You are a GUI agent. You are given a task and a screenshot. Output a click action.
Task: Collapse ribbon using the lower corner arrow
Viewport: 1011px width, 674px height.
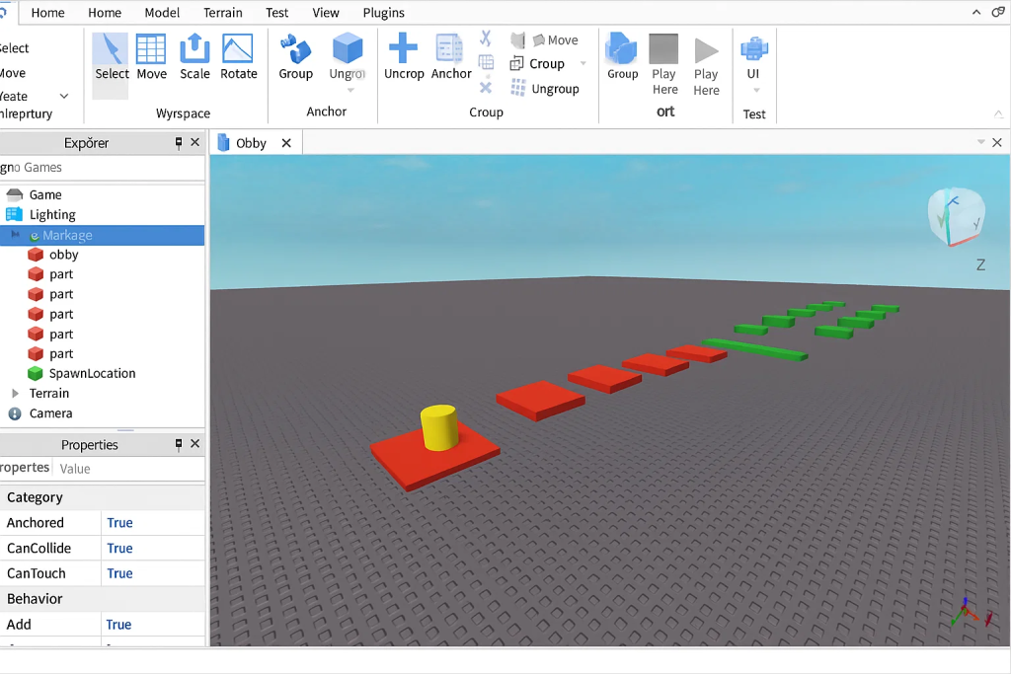[x=998, y=114]
